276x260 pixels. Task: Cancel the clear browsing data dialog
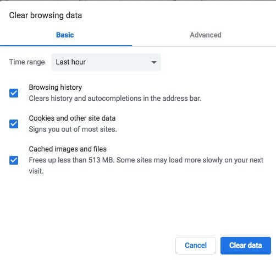196,246
